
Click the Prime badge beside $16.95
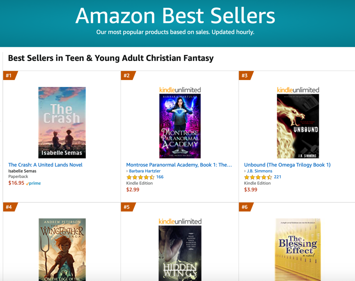click(x=33, y=183)
